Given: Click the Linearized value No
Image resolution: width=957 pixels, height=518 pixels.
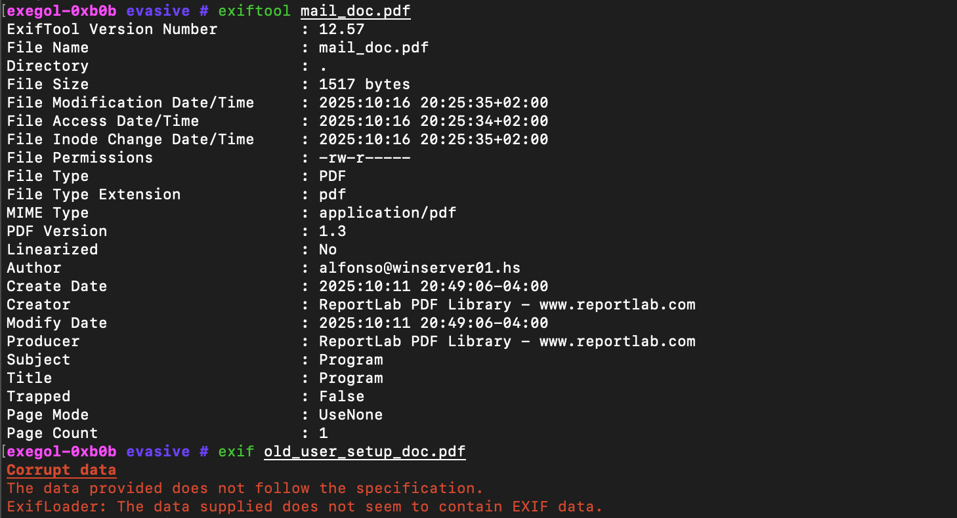Looking at the screenshot, I should click(x=328, y=250).
